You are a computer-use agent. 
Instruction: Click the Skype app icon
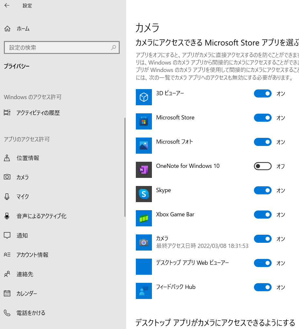(144, 194)
